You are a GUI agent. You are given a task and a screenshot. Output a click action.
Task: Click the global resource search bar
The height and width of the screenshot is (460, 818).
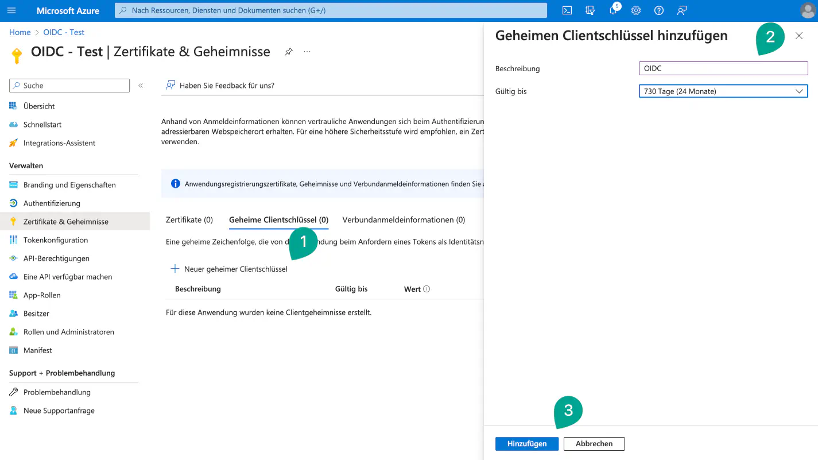[x=331, y=10]
